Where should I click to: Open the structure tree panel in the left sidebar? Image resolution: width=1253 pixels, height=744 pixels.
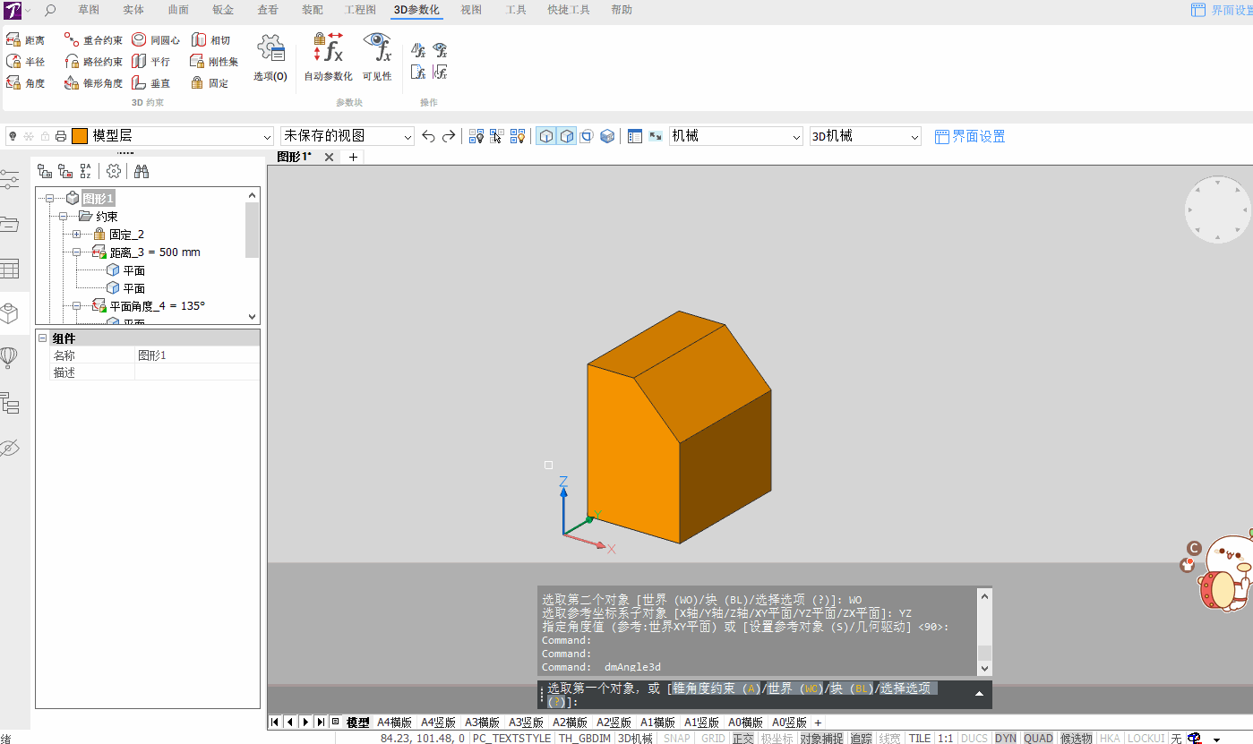click(x=10, y=403)
